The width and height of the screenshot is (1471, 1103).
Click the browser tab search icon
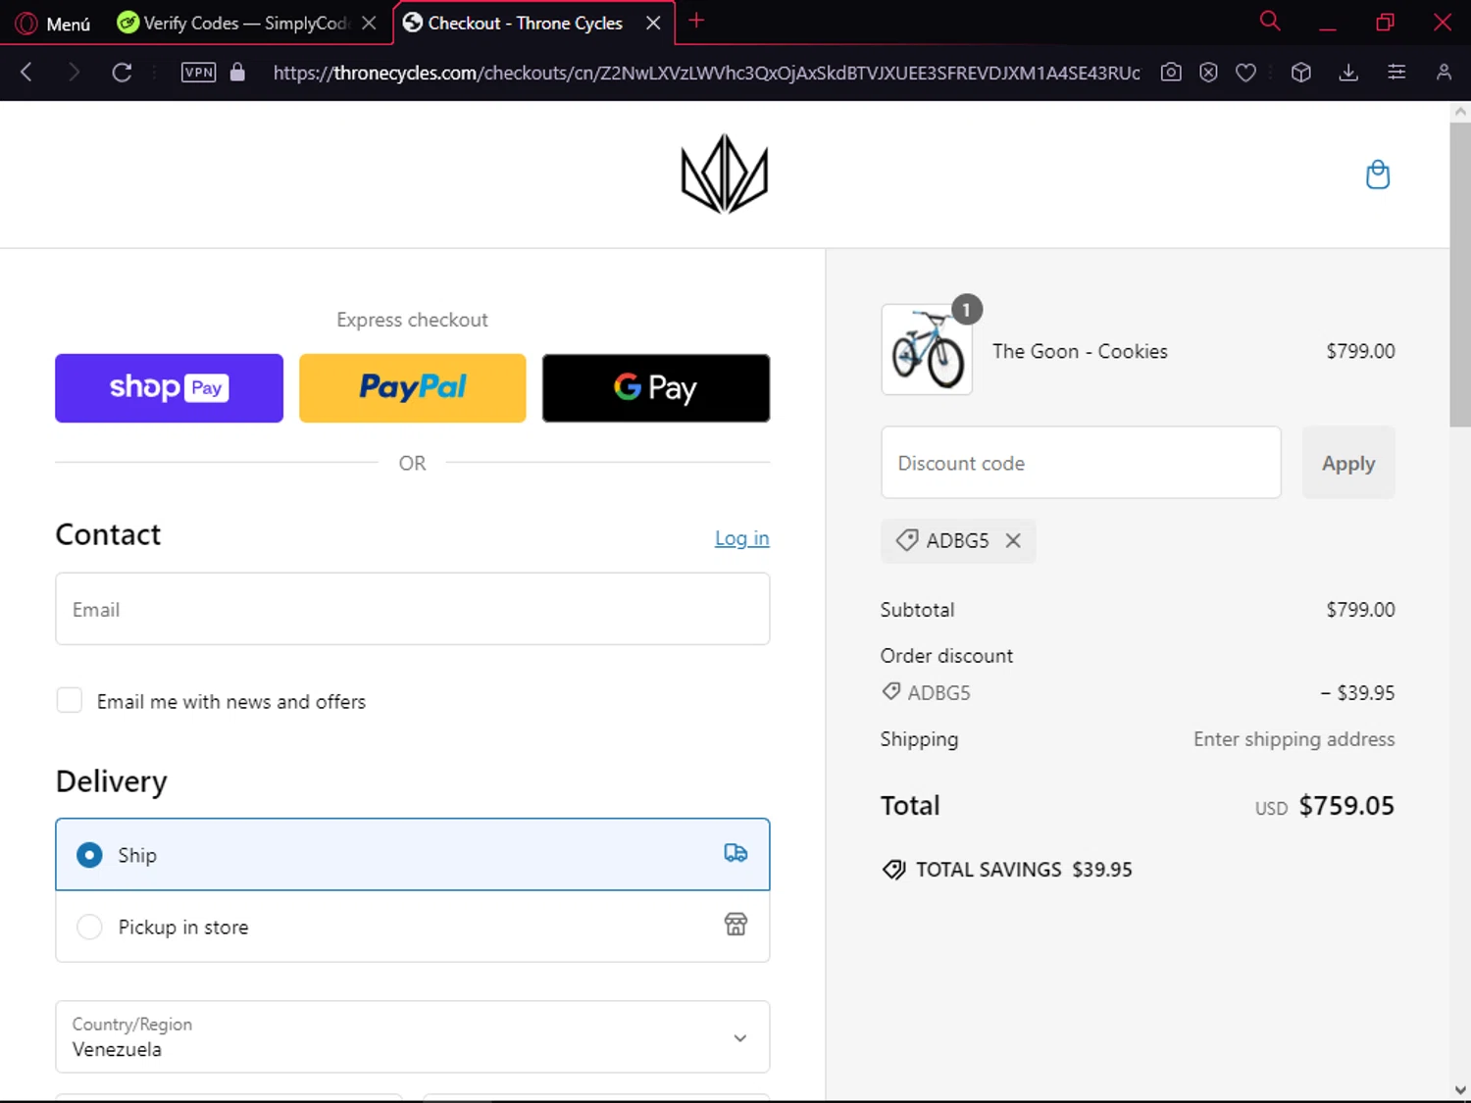click(1270, 21)
